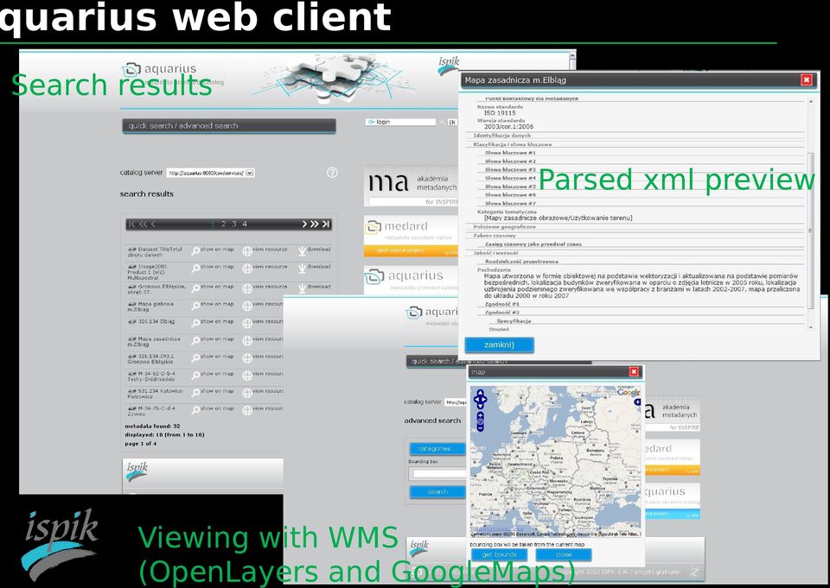Zoom out on the map
Viewport: 830px width, 588px height.
point(480,427)
